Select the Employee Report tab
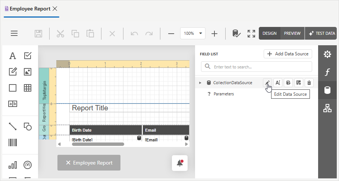The height and width of the screenshot is (181, 339). [30, 9]
